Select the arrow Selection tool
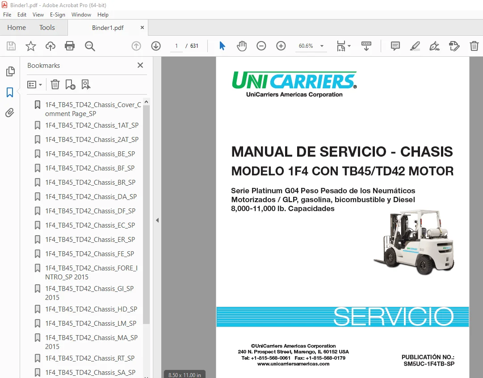 pyautogui.click(x=222, y=46)
